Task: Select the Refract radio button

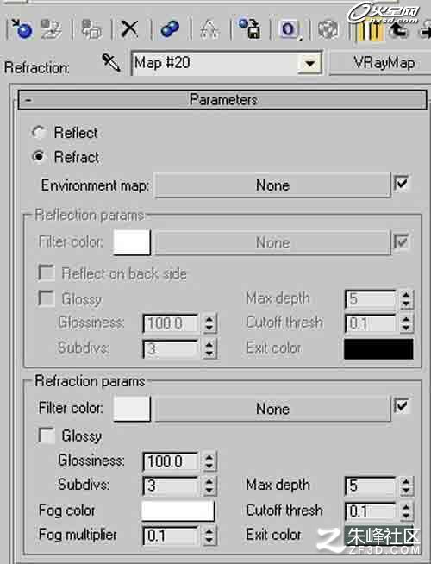Action: tap(38, 157)
